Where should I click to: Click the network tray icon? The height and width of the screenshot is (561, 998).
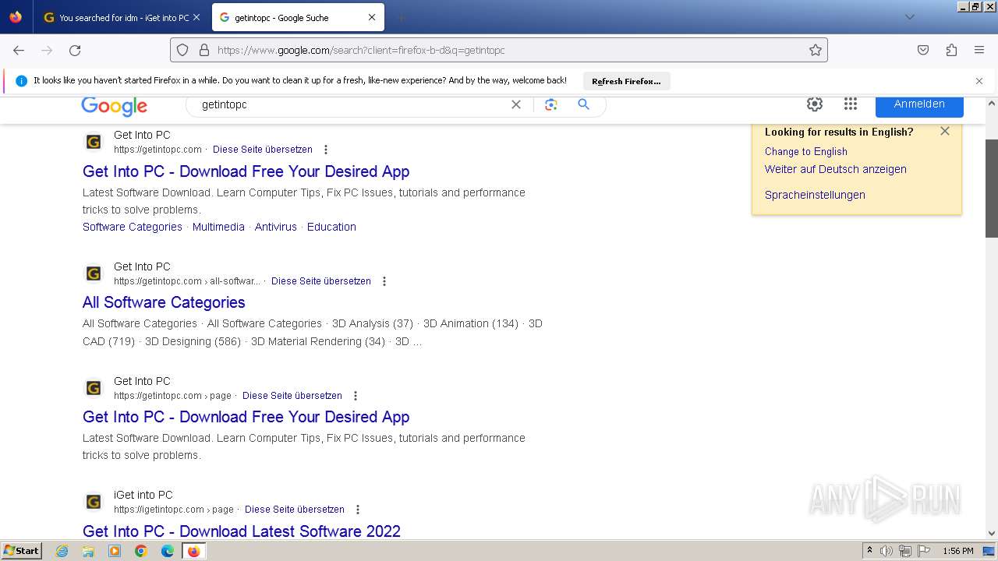pos(905,551)
